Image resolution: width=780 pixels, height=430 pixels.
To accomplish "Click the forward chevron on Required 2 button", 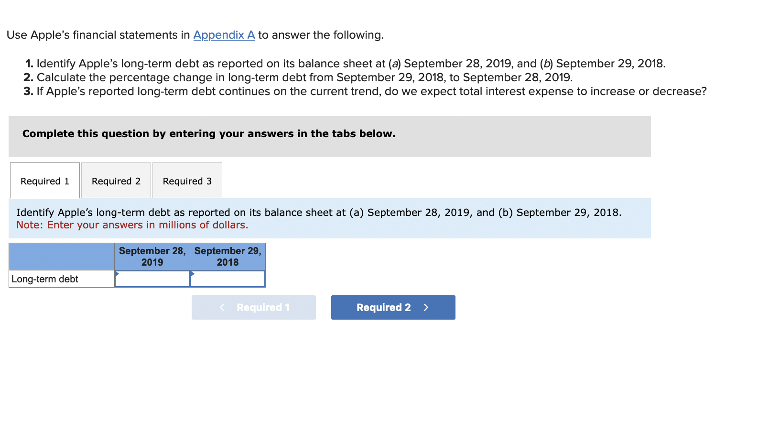I will tap(426, 307).
